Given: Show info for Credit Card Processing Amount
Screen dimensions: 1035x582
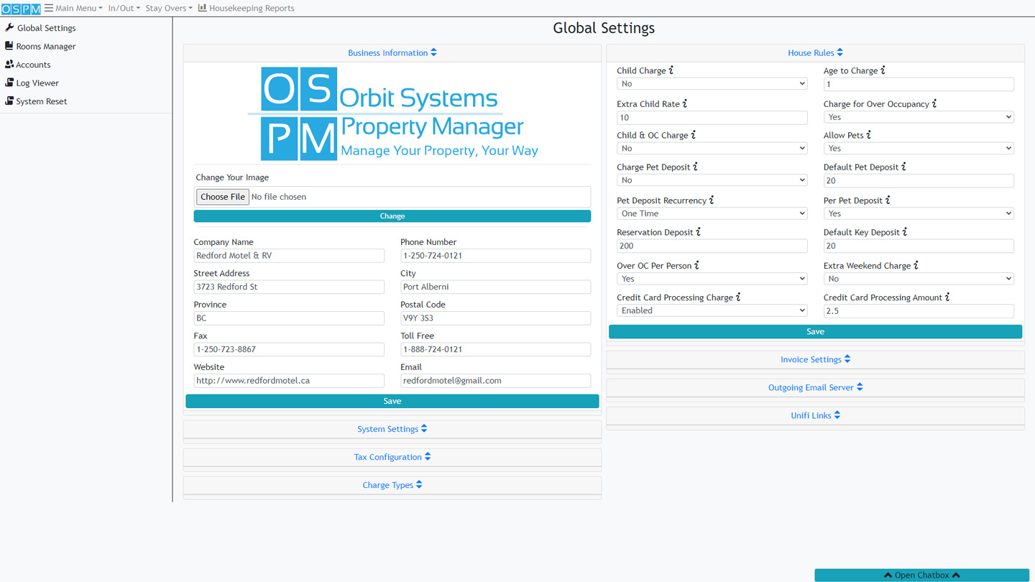Looking at the screenshot, I should point(947,297).
